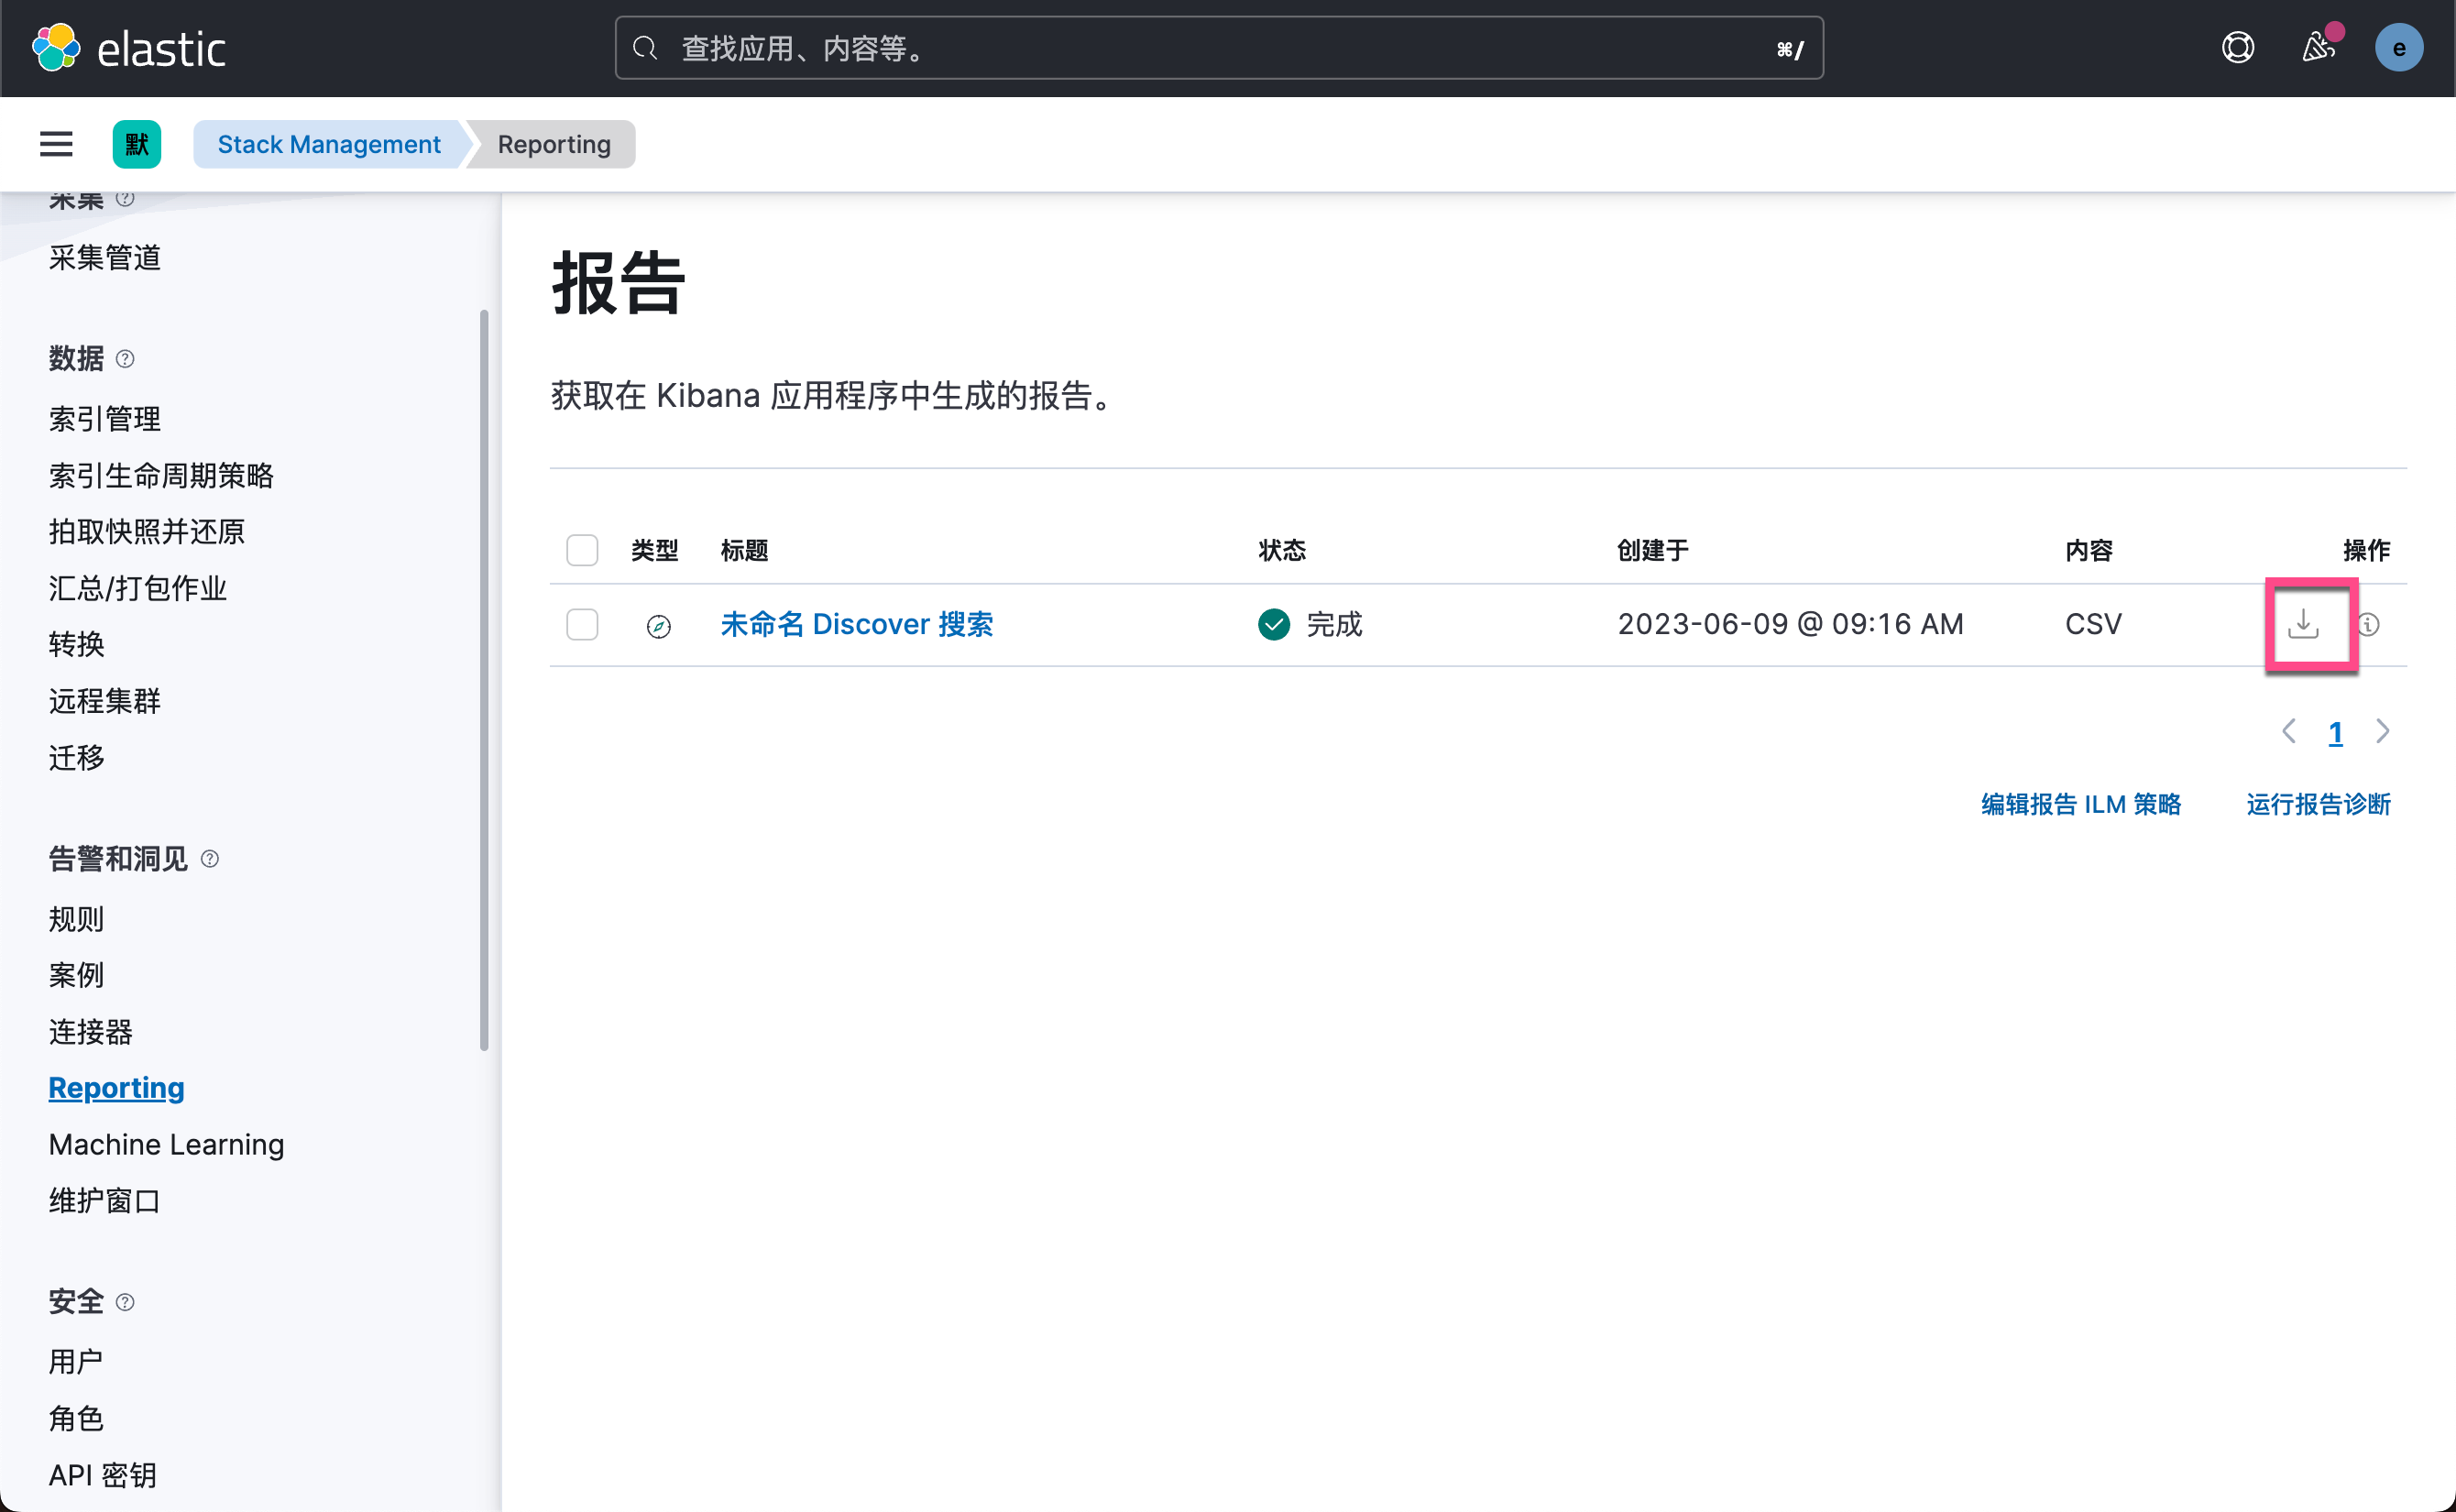Open 角色 in sidebar

[x=77, y=1418]
